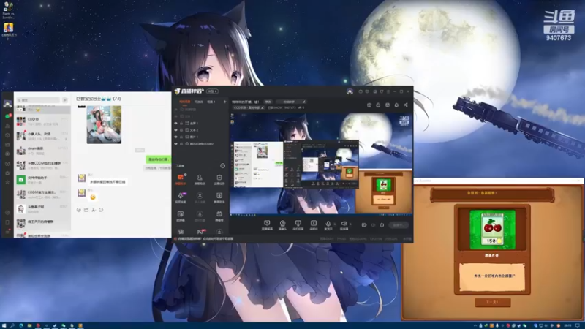The width and height of the screenshot is (585, 329).
Task: Open Windows taskbar search
Action: click(12, 325)
